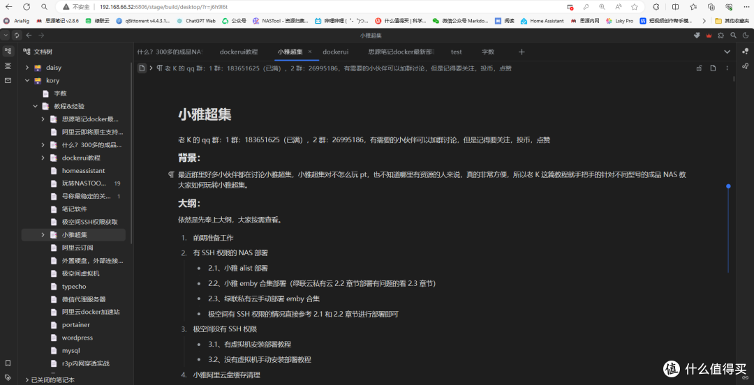
Task: Open the document more options menu
Action: tap(727, 68)
